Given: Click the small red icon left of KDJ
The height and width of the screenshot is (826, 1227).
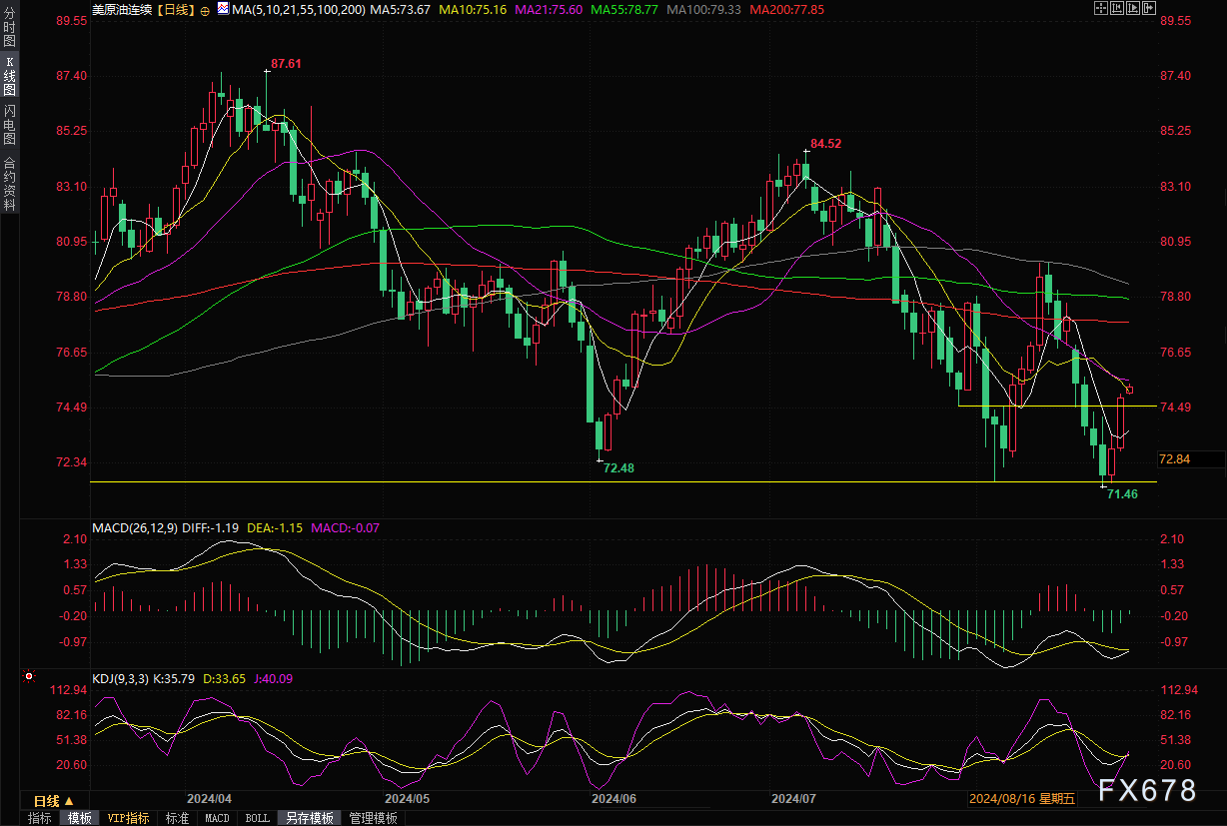Looking at the screenshot, I should point(29,677).
